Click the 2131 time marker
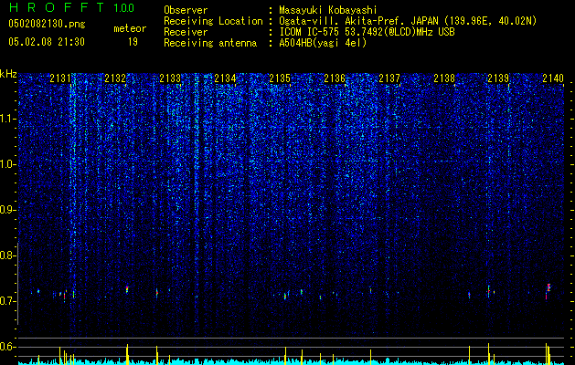The image size is (575, 365). coord(60,78)
